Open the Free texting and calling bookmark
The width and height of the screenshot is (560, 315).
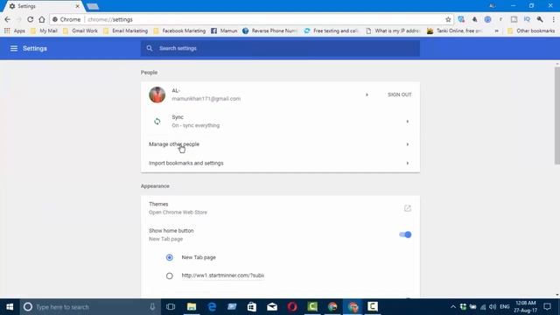[x=332, y=31]
